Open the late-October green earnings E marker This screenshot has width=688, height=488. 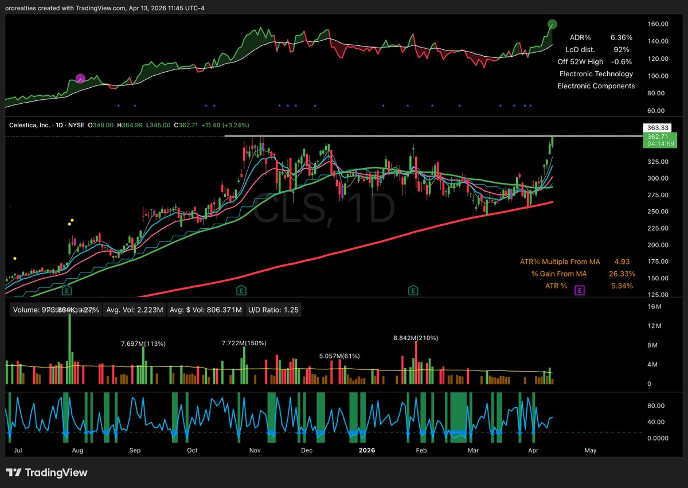(x=241, y=290)
